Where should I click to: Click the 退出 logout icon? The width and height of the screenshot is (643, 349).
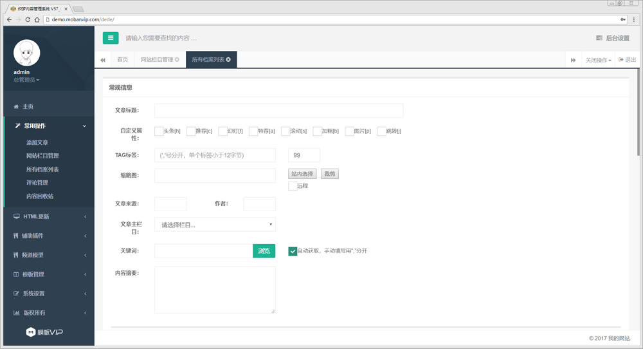(x=621, y=59)
